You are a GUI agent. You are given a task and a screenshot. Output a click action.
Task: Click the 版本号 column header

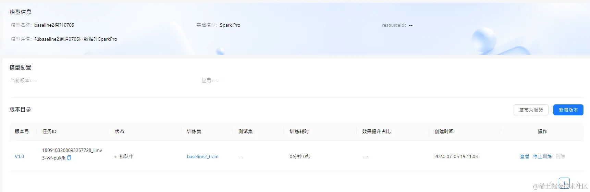[22, 131]
